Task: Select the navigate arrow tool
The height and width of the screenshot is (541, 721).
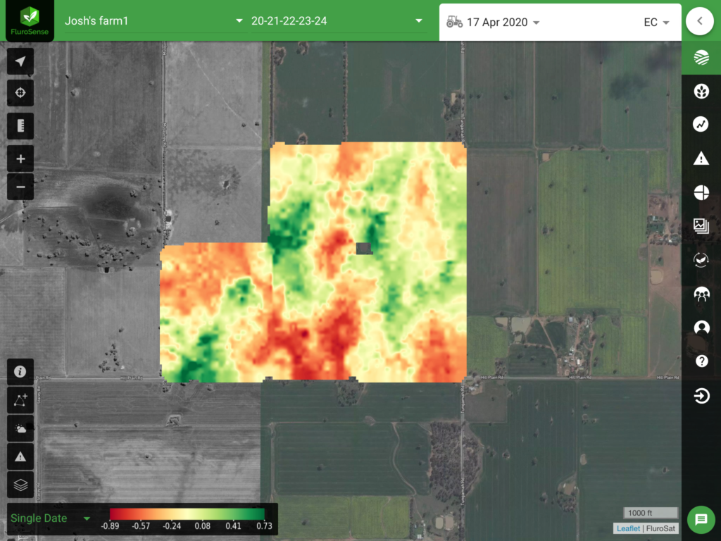Action: pos(20,61)
